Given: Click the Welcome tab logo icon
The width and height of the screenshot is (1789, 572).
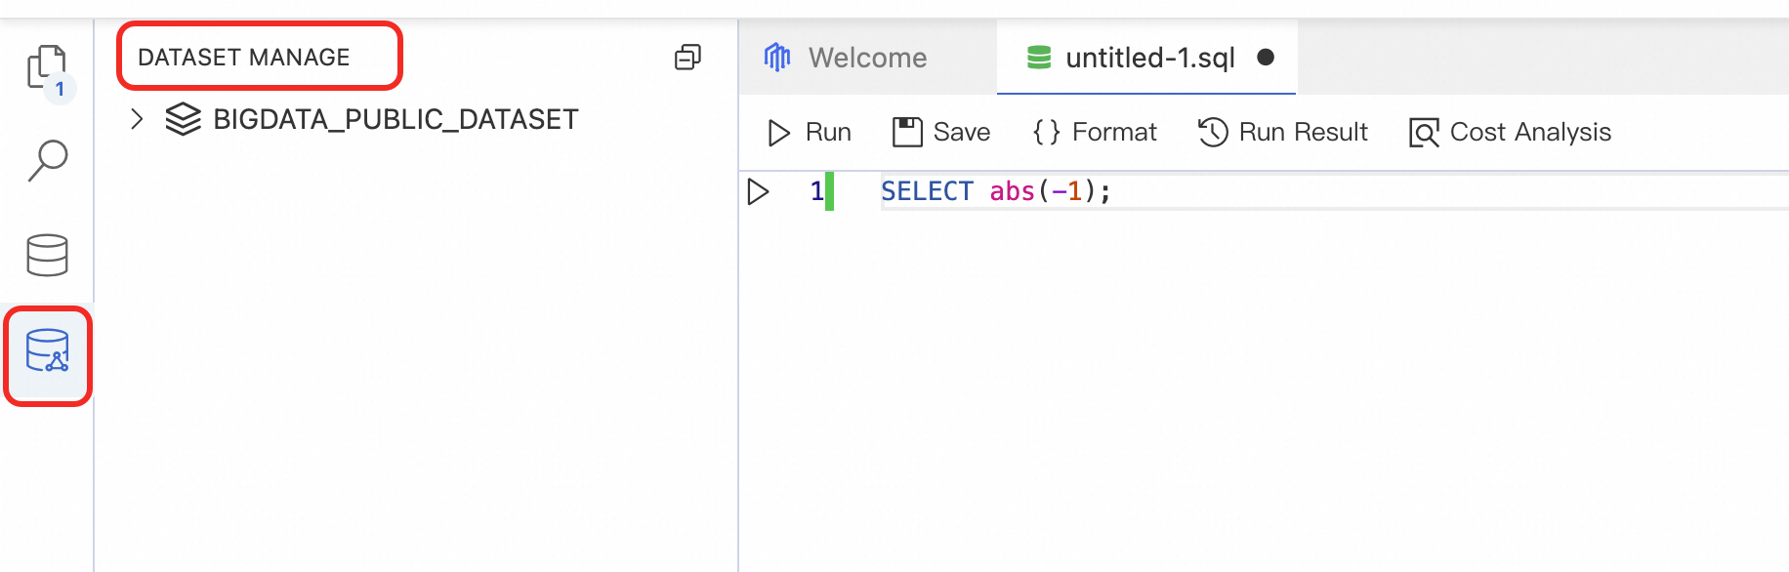Looking at the screenshot, I should point(777,58).
